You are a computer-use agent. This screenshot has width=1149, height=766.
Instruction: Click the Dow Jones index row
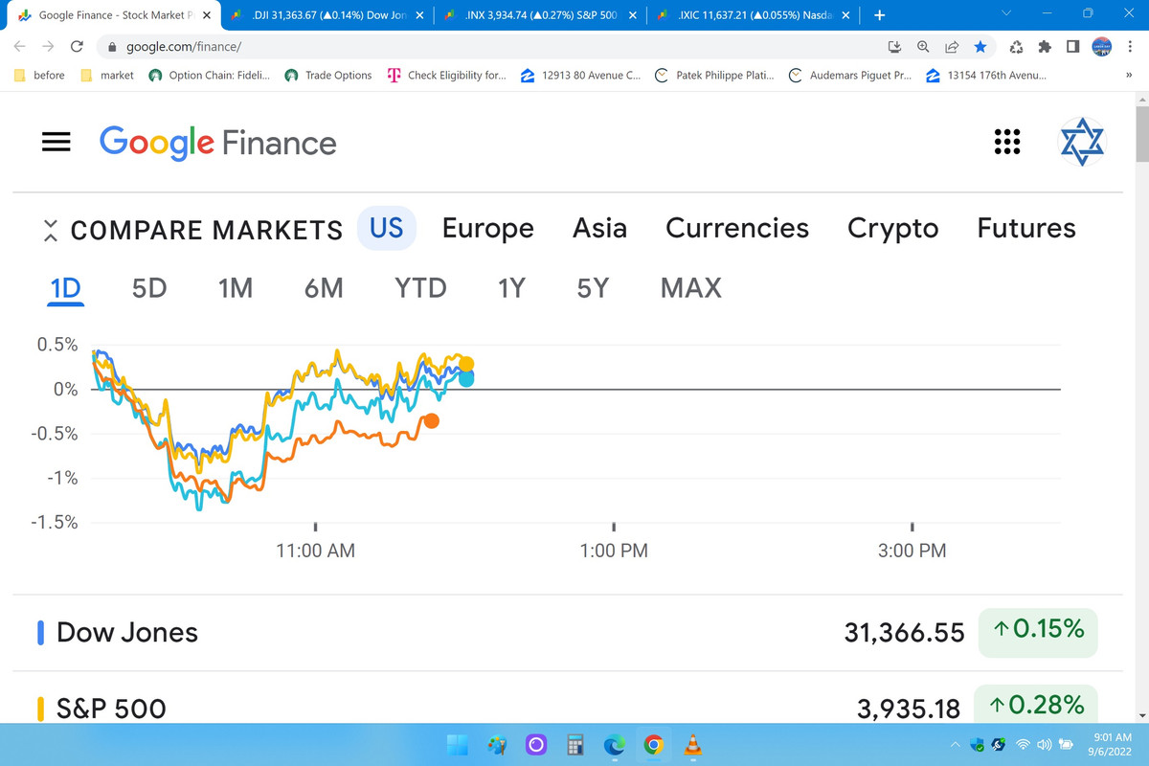[x=567, y=632]
